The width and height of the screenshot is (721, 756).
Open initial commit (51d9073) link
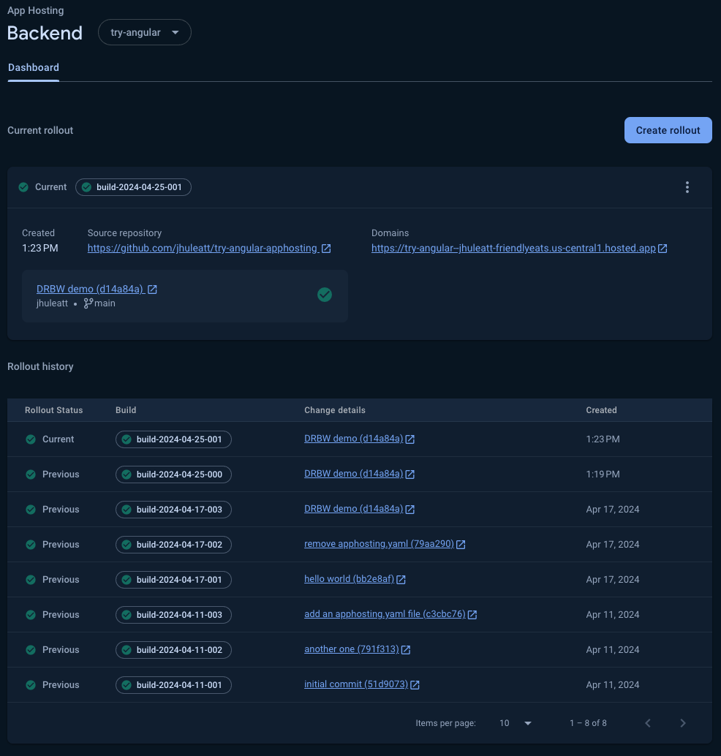(356, 684)
